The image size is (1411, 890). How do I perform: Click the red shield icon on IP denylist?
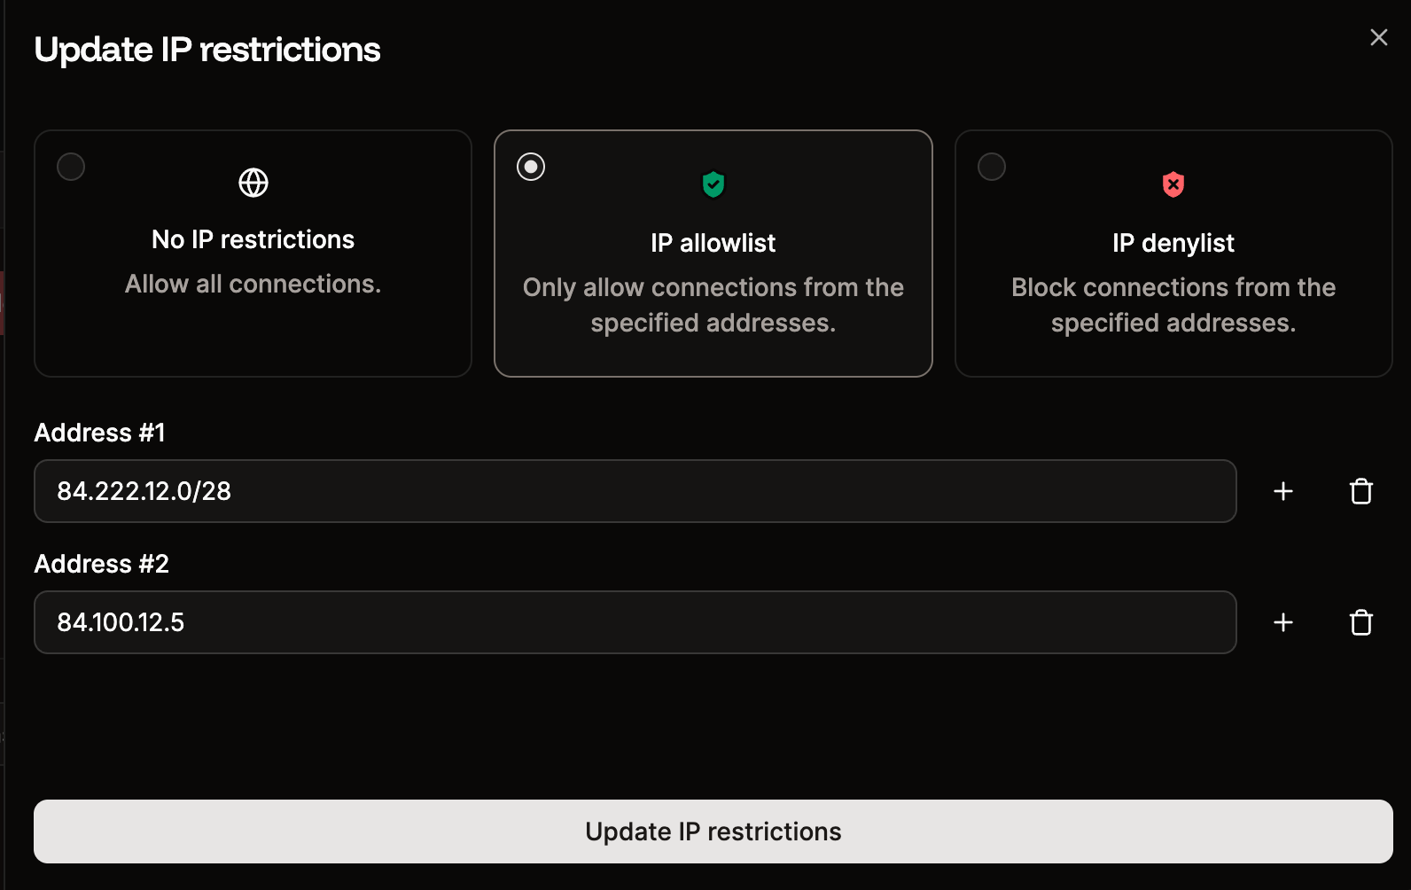click(1173, 183)
